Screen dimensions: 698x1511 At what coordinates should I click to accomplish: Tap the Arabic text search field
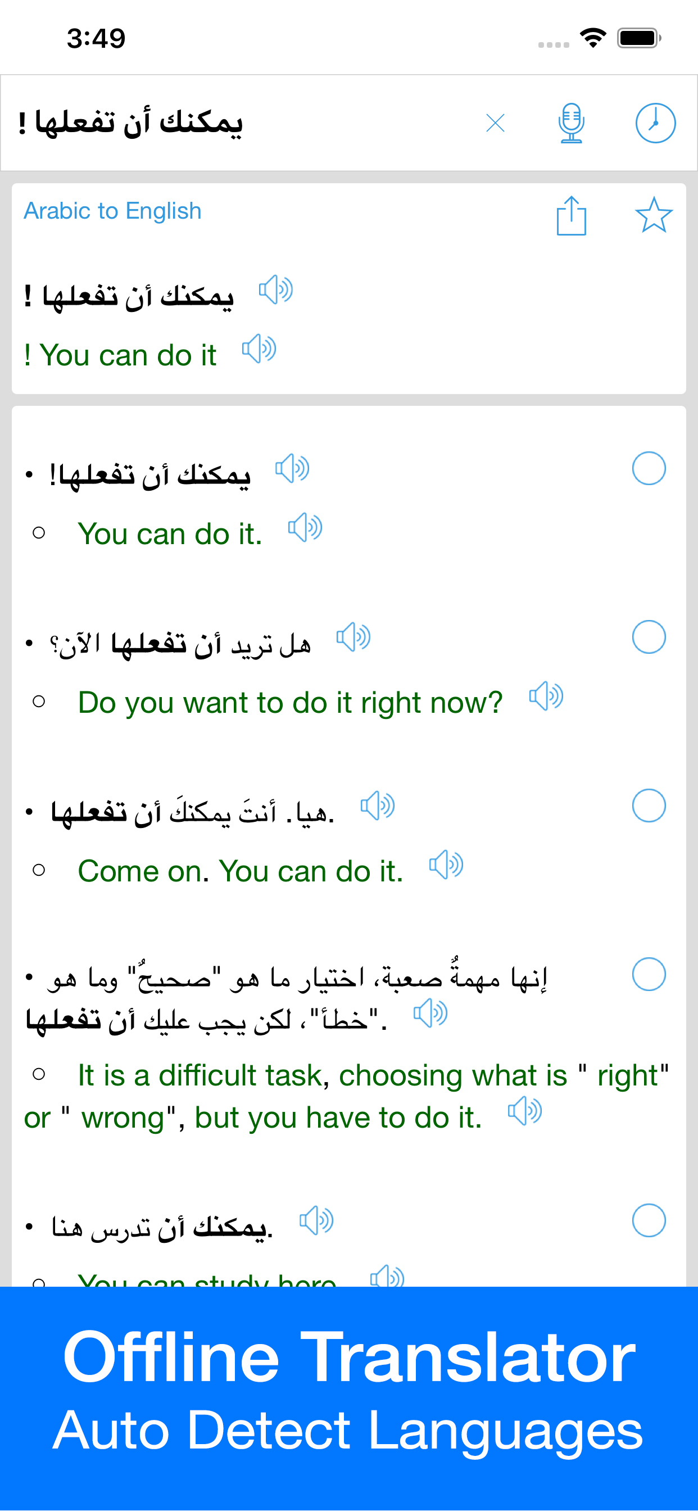click(234, 123)
